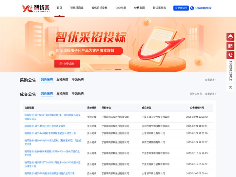Select the first banner carousel indicator
236x177 pixels.
pos(98,70)
